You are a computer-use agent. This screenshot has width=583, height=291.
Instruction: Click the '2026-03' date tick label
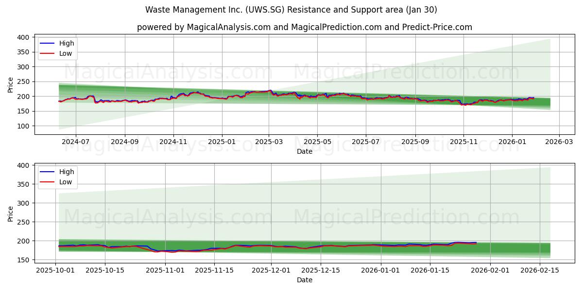(559, 142)
